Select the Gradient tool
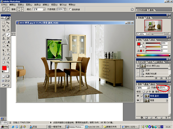Screen dimensions: 173x129 click(x=8, y=42)
